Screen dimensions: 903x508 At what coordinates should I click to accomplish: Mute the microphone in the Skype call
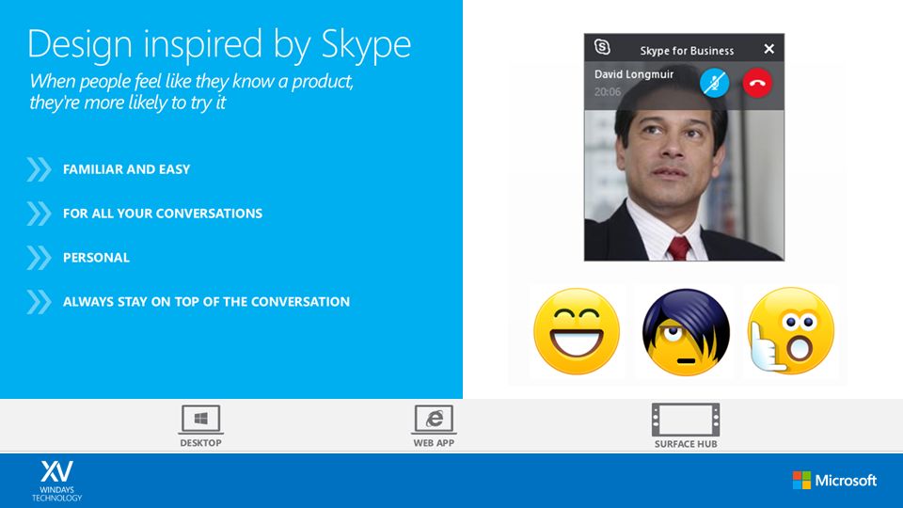(715, 83)
